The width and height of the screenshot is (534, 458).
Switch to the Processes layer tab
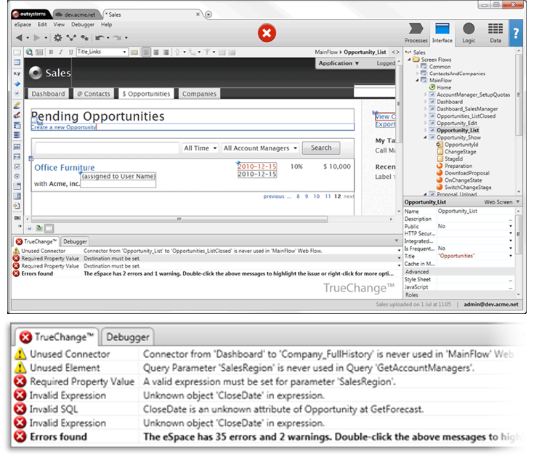click(416, 33)
